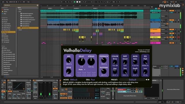The image size is (185, 104).
Task: Click the COLOR Drive knob
Action: [115, 62]
